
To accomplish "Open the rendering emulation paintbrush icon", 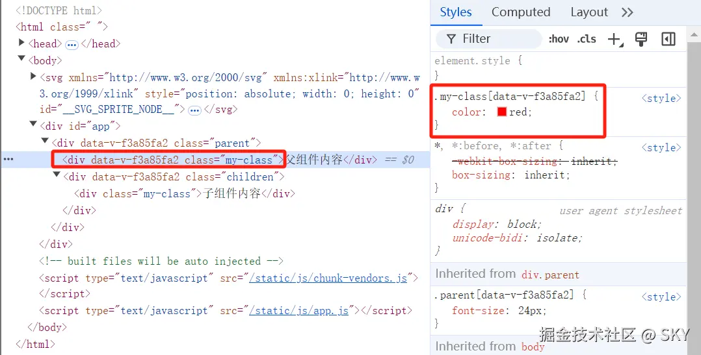I will coord(641,39).
